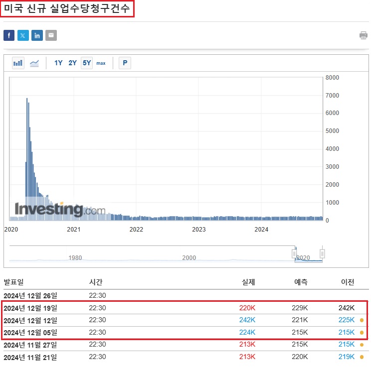Click the 2000 mark on the navigator timeline

[189, 257]
